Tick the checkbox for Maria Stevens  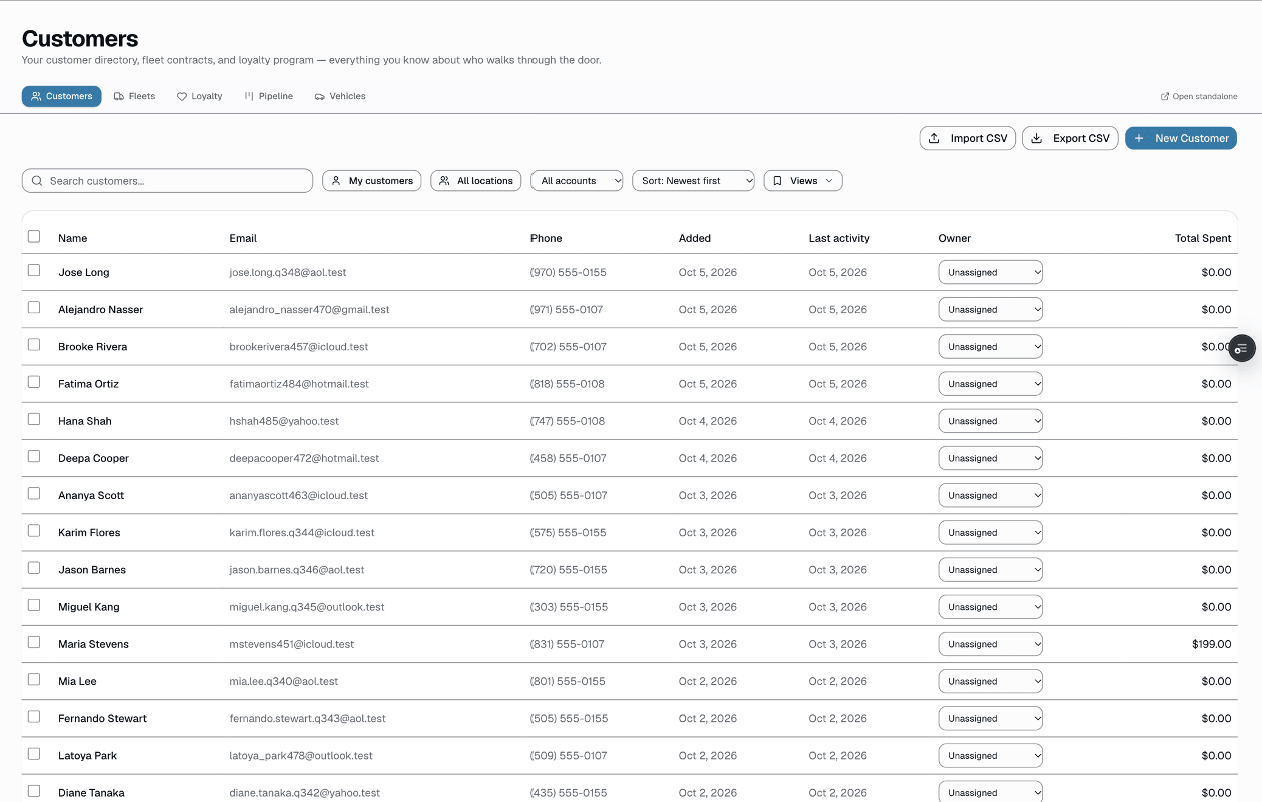[34, 642]
